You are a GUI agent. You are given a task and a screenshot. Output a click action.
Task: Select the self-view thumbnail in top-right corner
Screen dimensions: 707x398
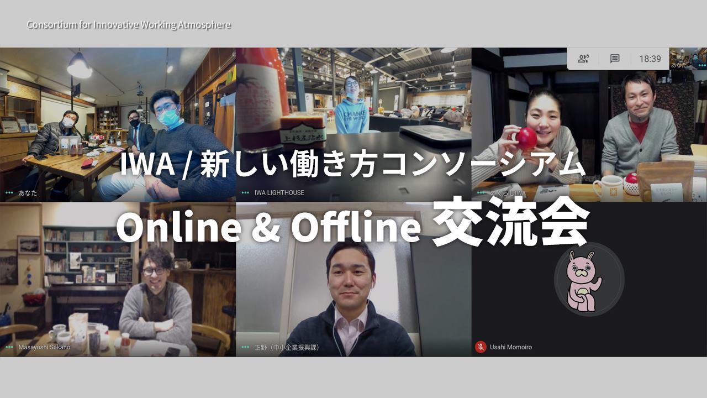pos(688,59)
